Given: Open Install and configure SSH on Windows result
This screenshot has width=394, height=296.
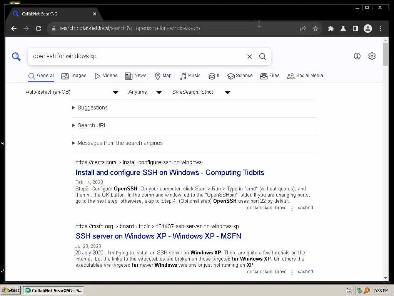Looking at the screenshot, I should pos(170,173).
